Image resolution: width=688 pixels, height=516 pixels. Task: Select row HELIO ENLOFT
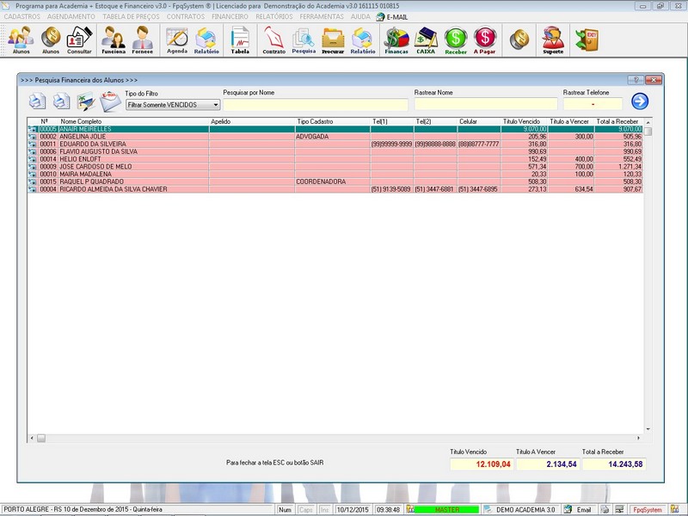[x=335, y=159]
